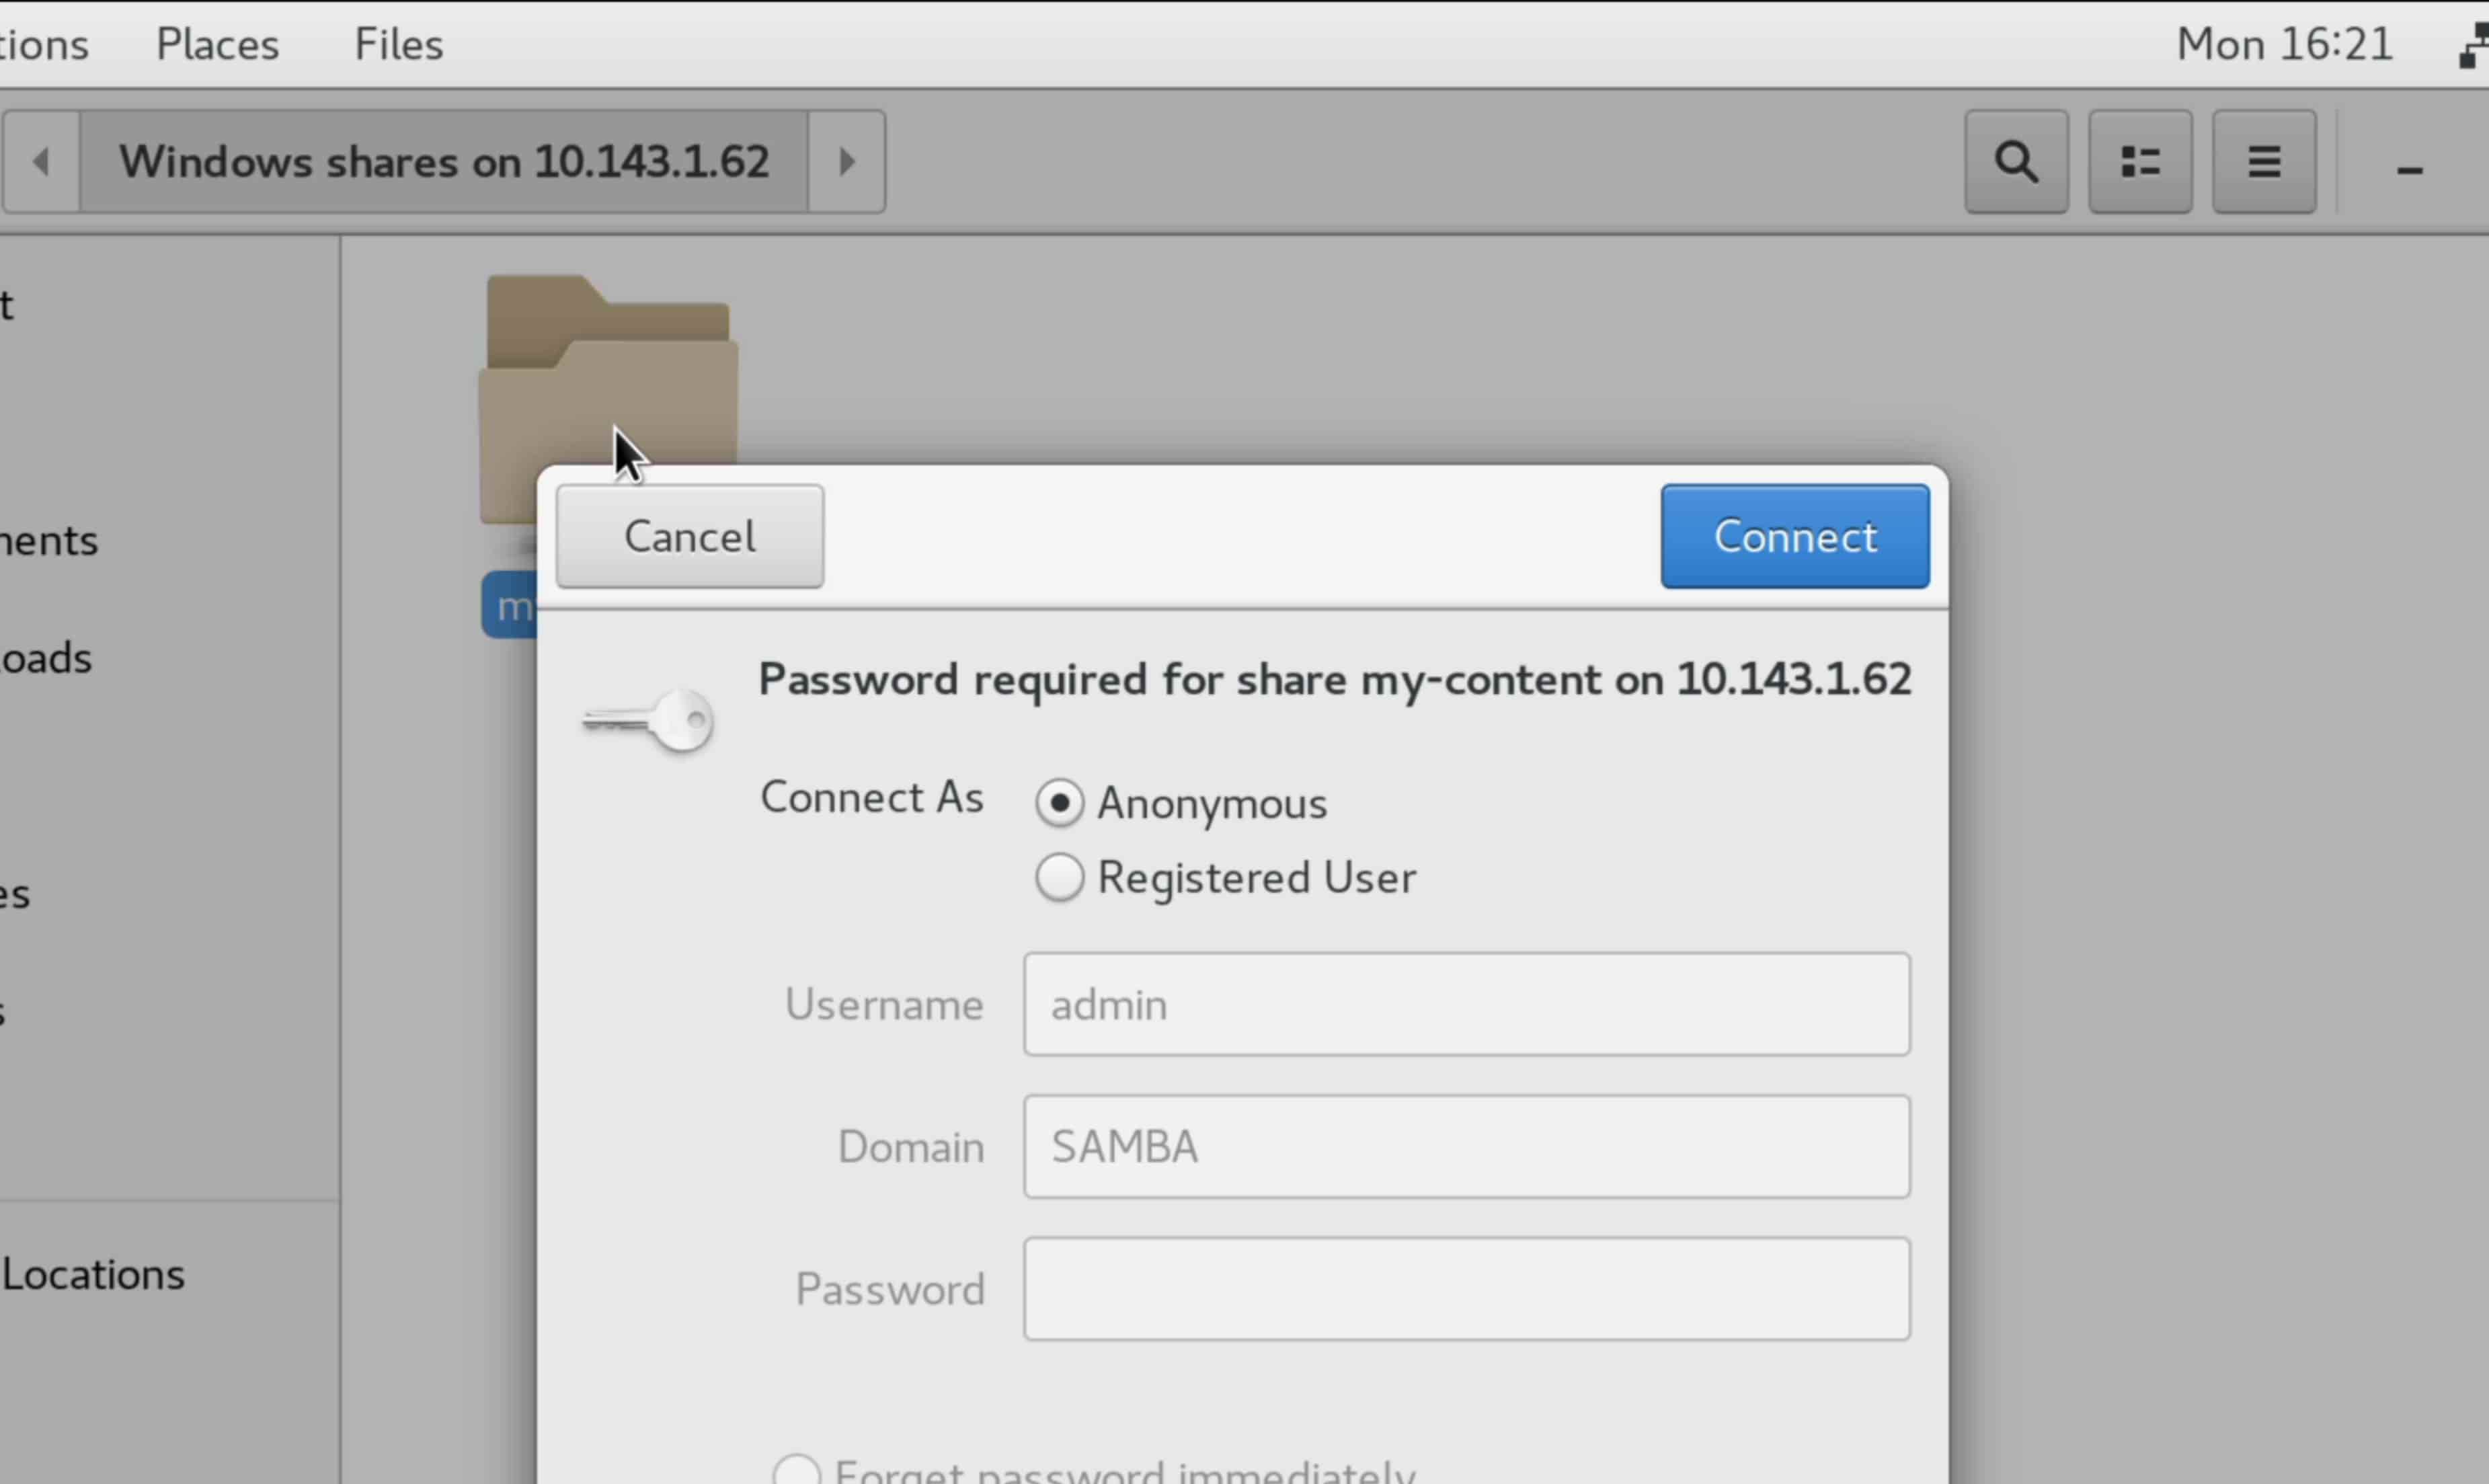Viewport: 2489px width, 1484px height.
Task: Choose Registered User connection option
Action: 1060,877
